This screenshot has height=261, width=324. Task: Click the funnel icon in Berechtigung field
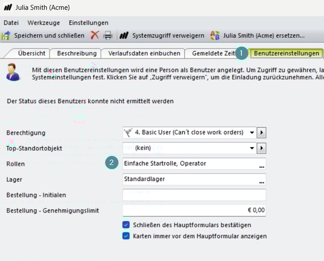(x=128, y=132)
